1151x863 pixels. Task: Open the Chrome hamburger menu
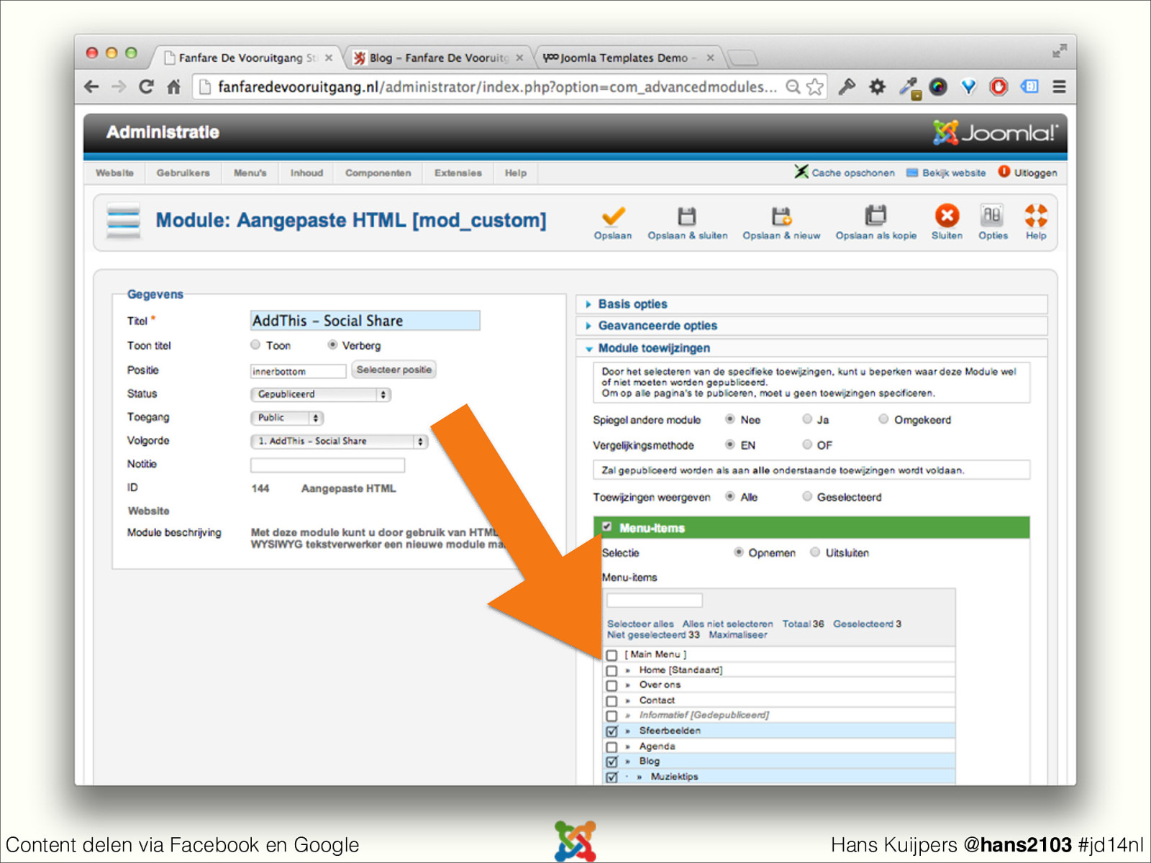point(1059,87)
